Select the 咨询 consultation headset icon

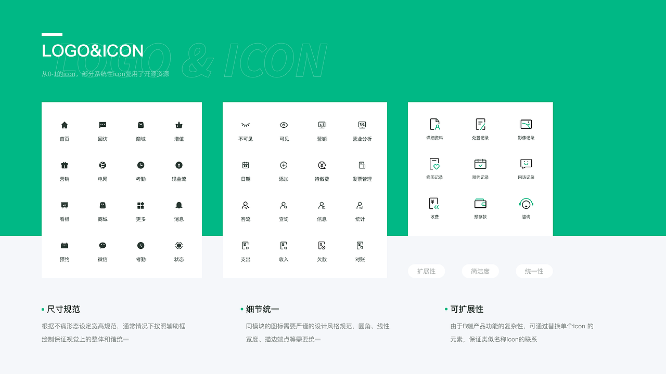[x=526, y=205]
